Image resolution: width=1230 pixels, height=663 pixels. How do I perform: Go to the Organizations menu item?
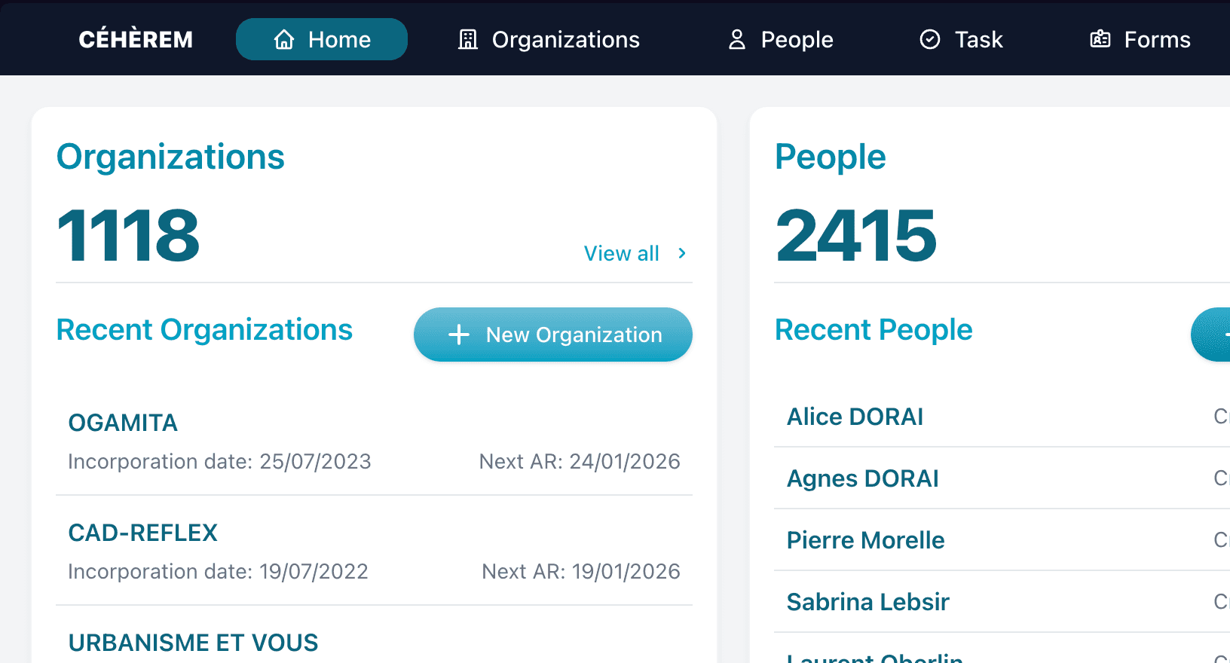(x=549, y=39)
